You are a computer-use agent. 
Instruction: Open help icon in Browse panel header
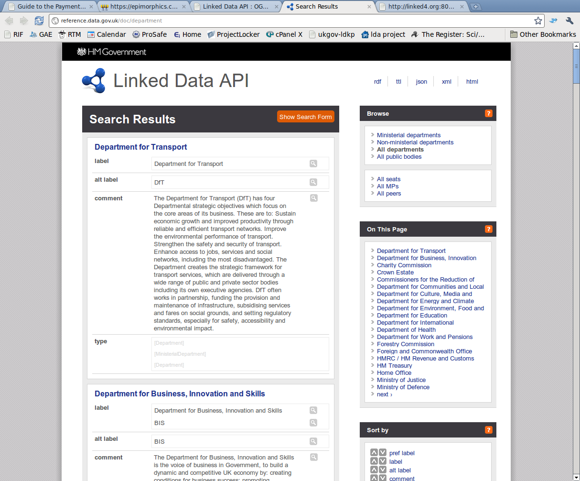[x=488, y=113]
